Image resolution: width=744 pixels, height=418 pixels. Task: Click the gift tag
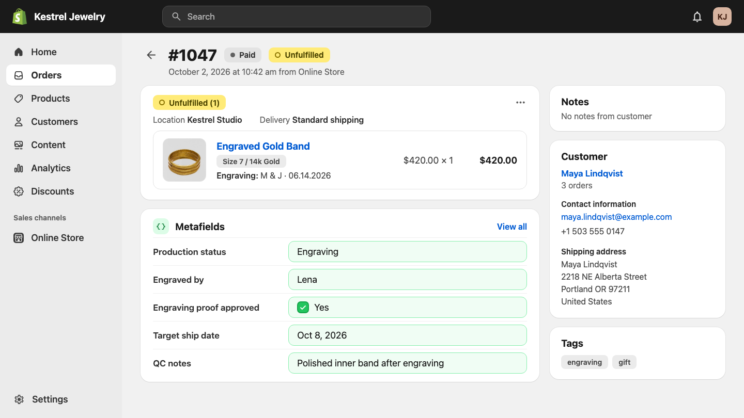pos(625,362)
